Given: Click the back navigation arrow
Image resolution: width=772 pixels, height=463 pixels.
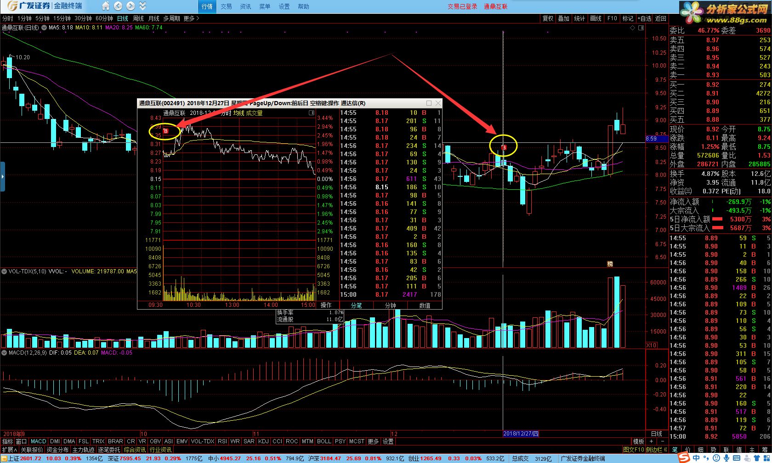Looking at the screenshot, I should [118, 6].
